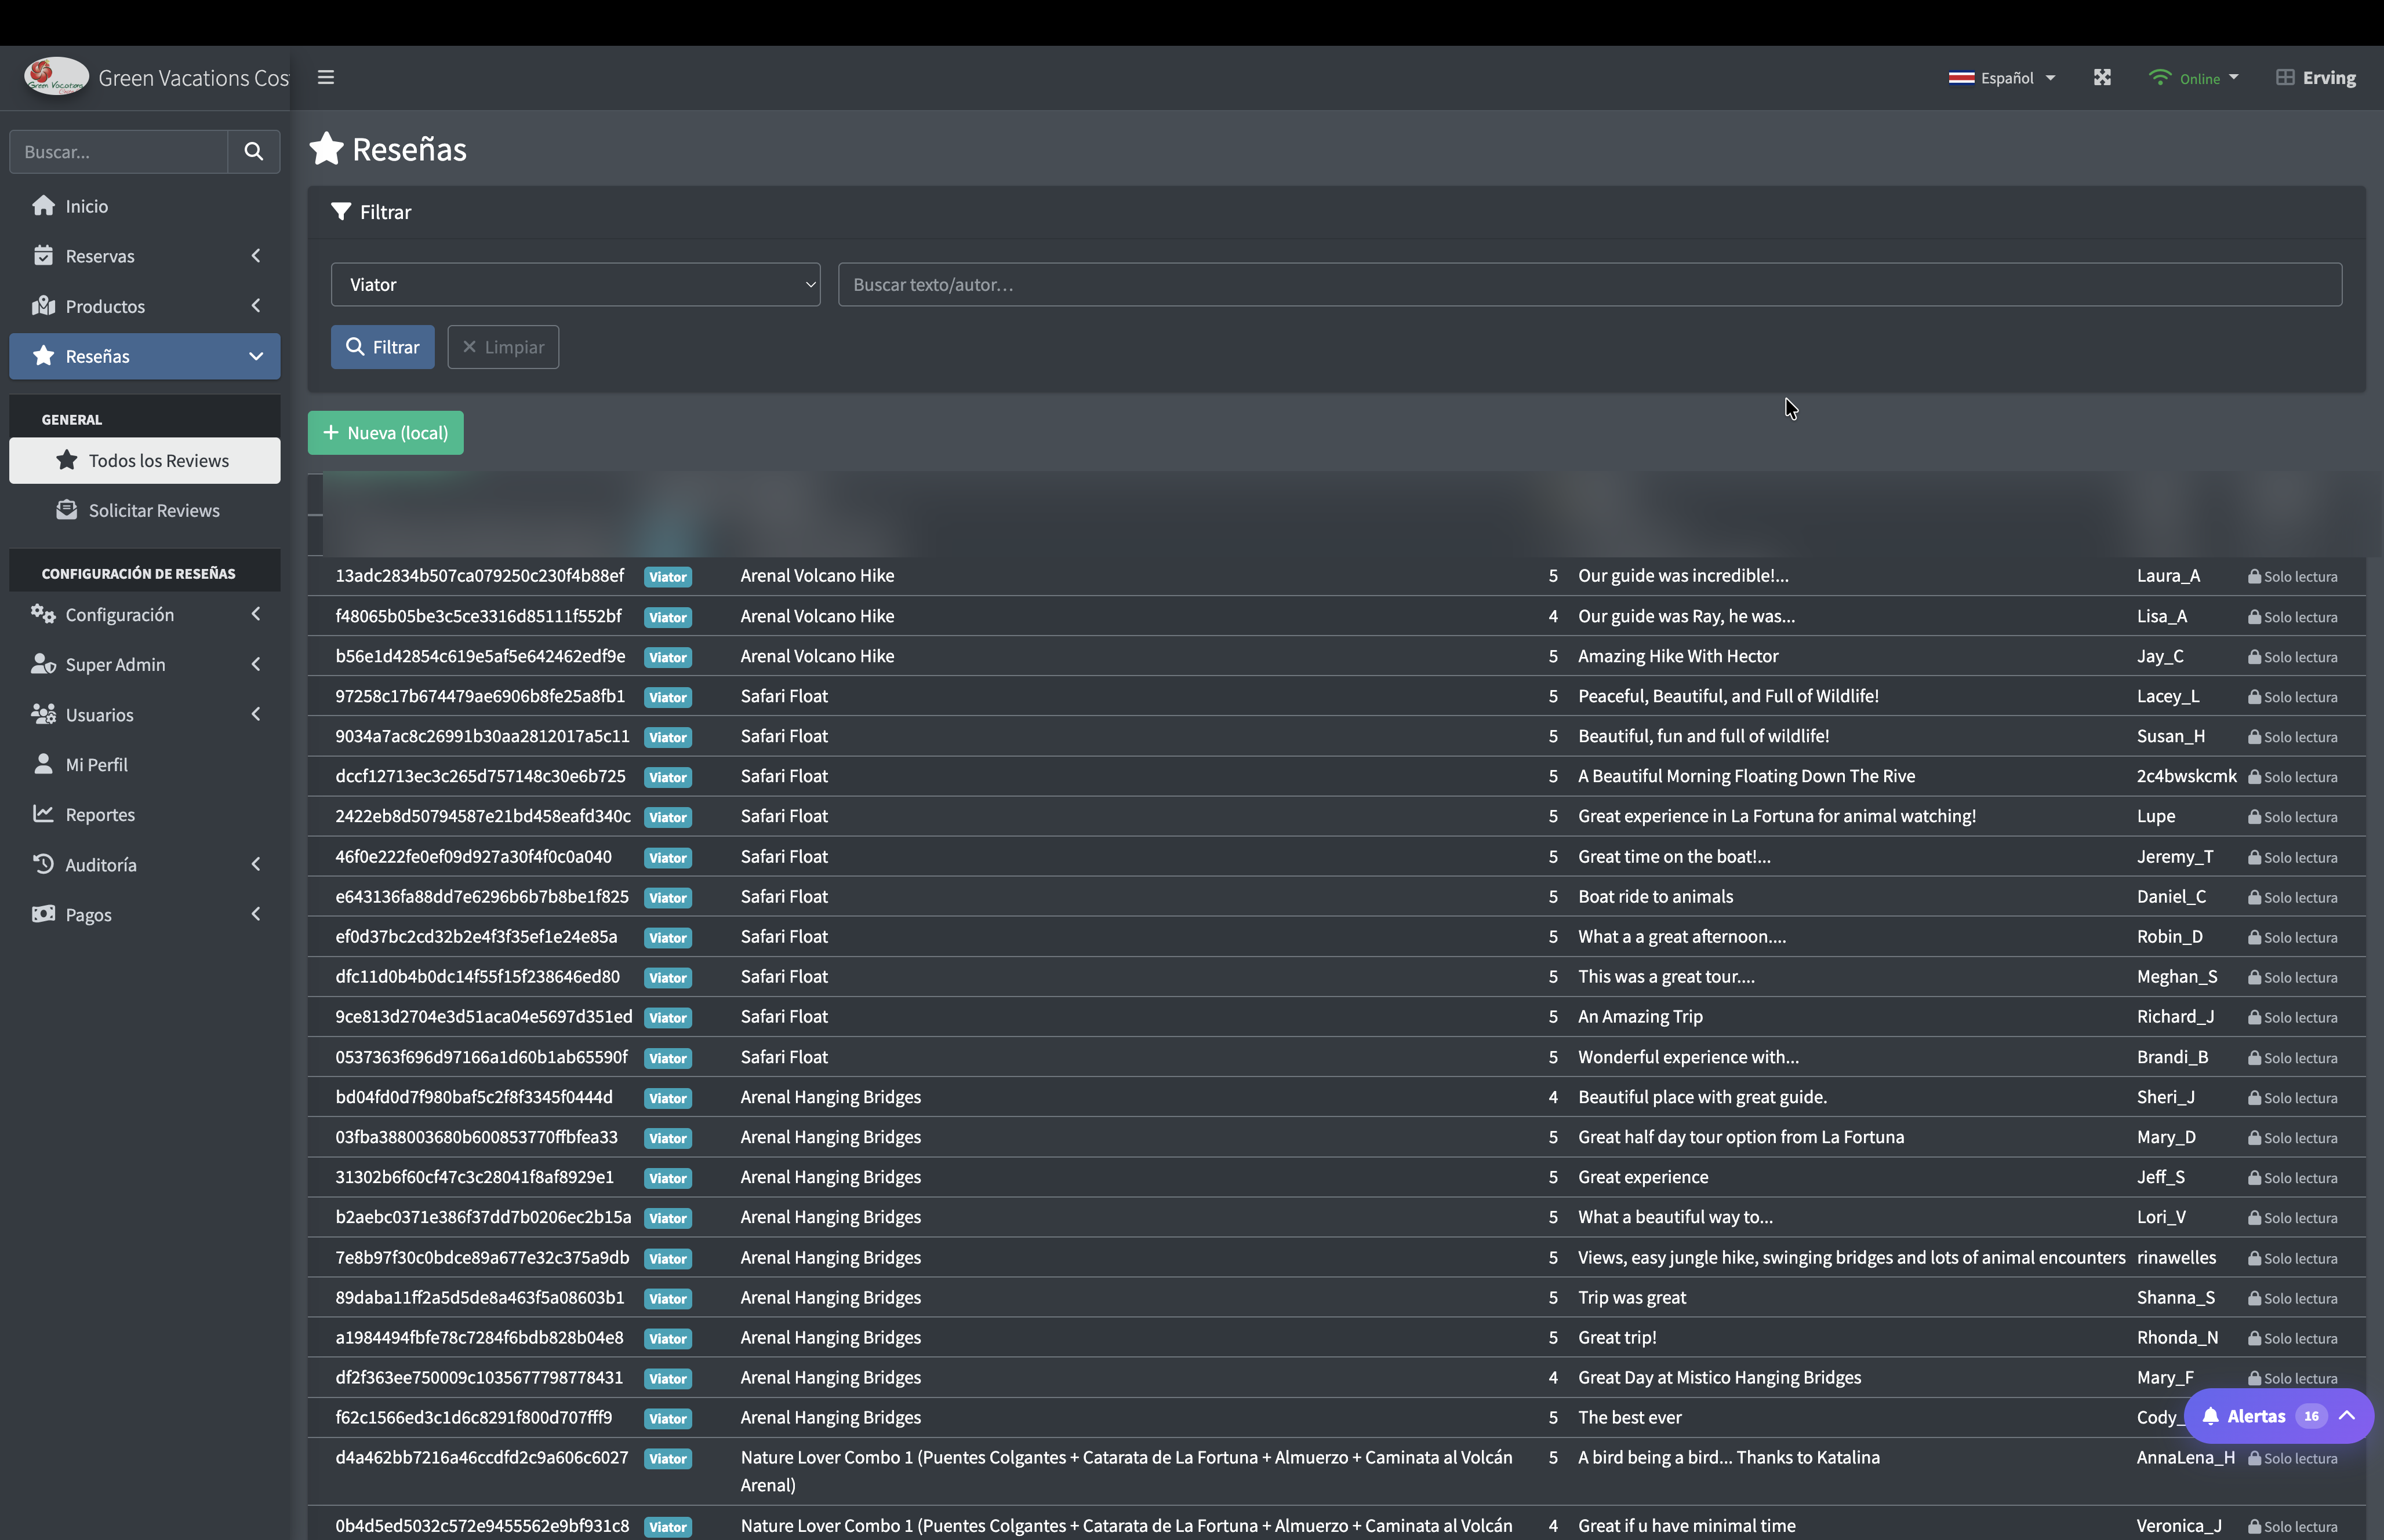Click the Alertas bell icon
This screenshot has height=1540, width=2384.
(2211, 1415)
